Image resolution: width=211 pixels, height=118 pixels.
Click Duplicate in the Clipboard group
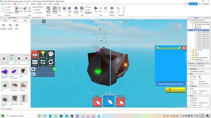tap(10, 13)
